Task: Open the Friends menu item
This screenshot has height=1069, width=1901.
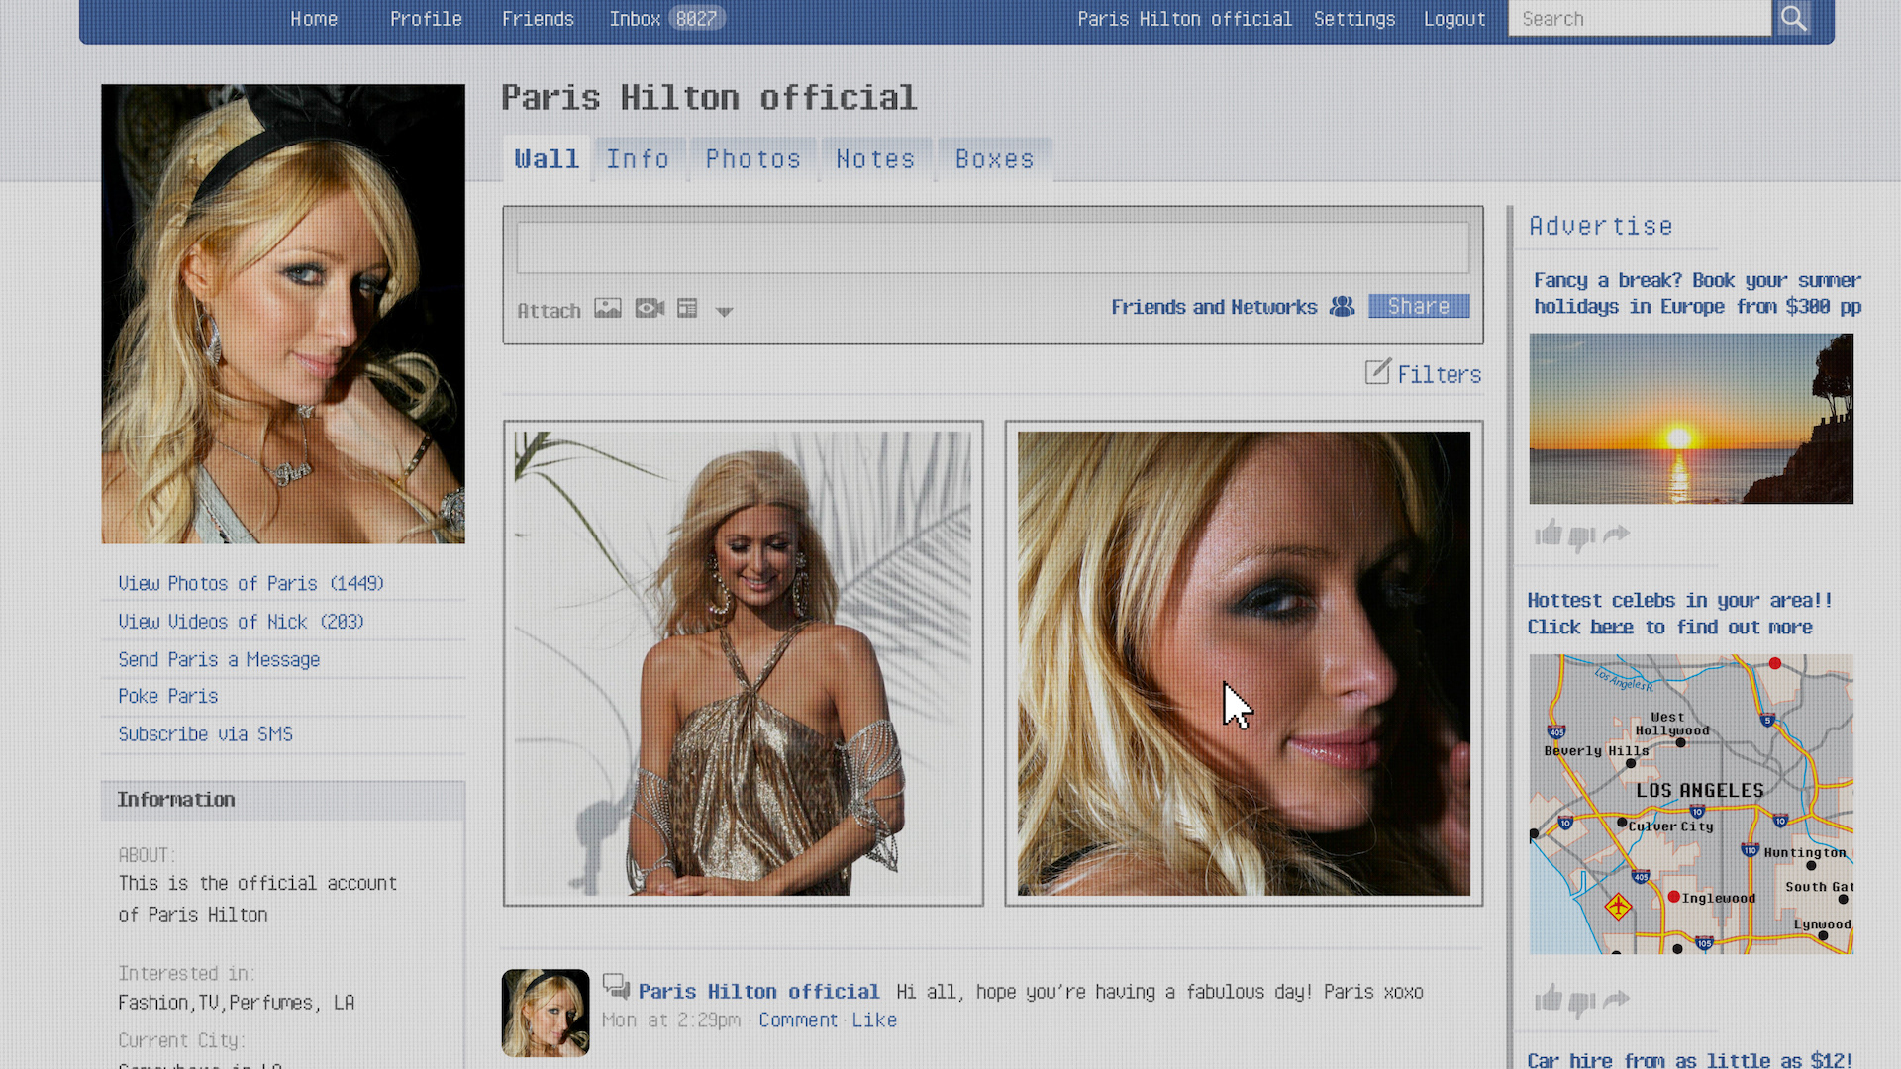Action: coord(538,19)
